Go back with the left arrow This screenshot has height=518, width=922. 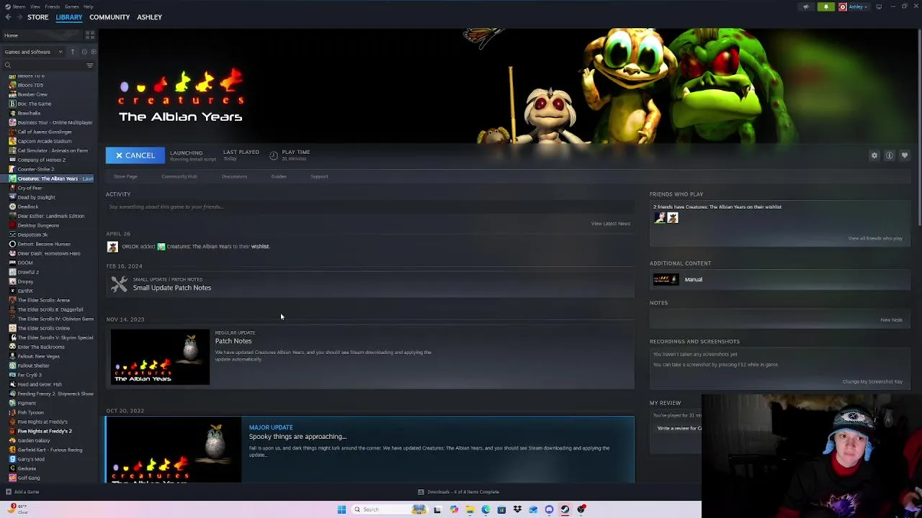point(8,17)
